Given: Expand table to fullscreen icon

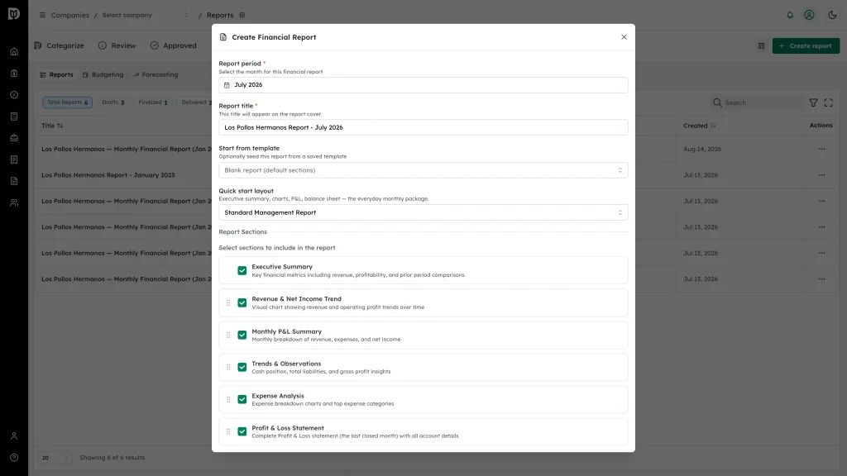Looking at the screenshot, I should [828, 102].
